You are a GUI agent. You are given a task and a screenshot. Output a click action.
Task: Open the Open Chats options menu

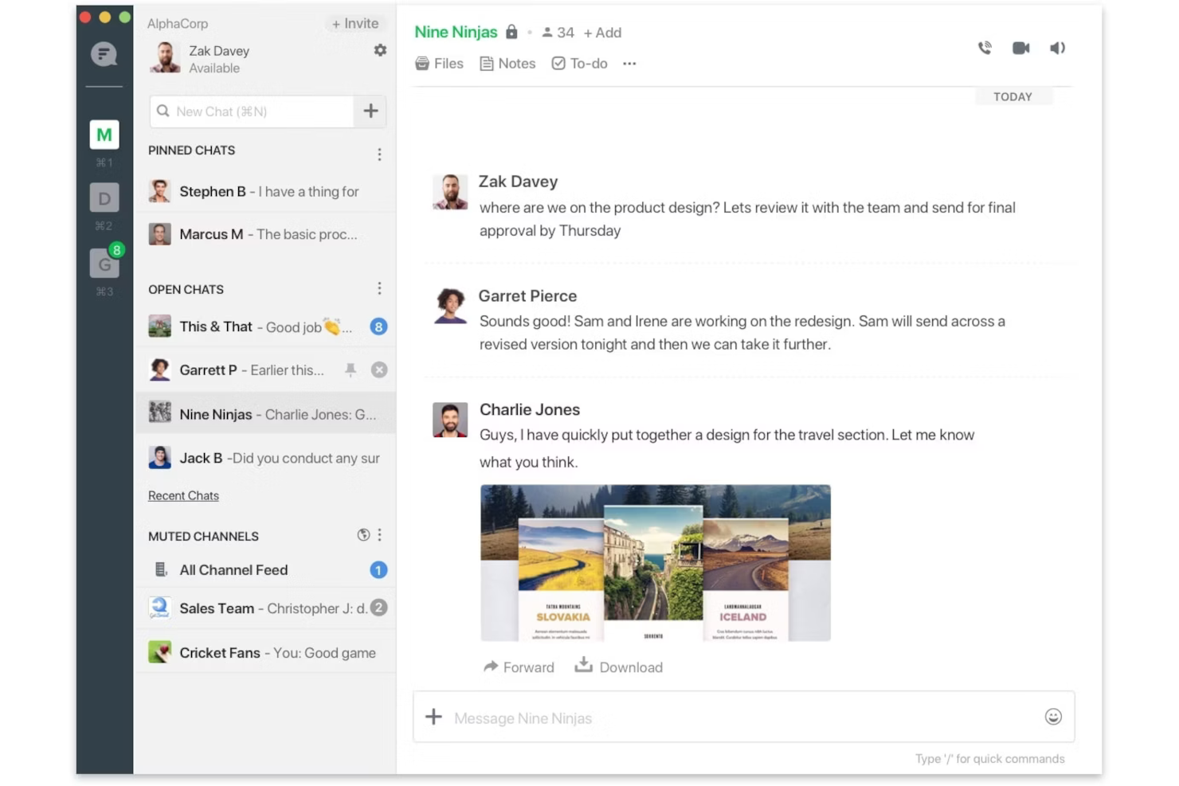(x=380, y=288)
